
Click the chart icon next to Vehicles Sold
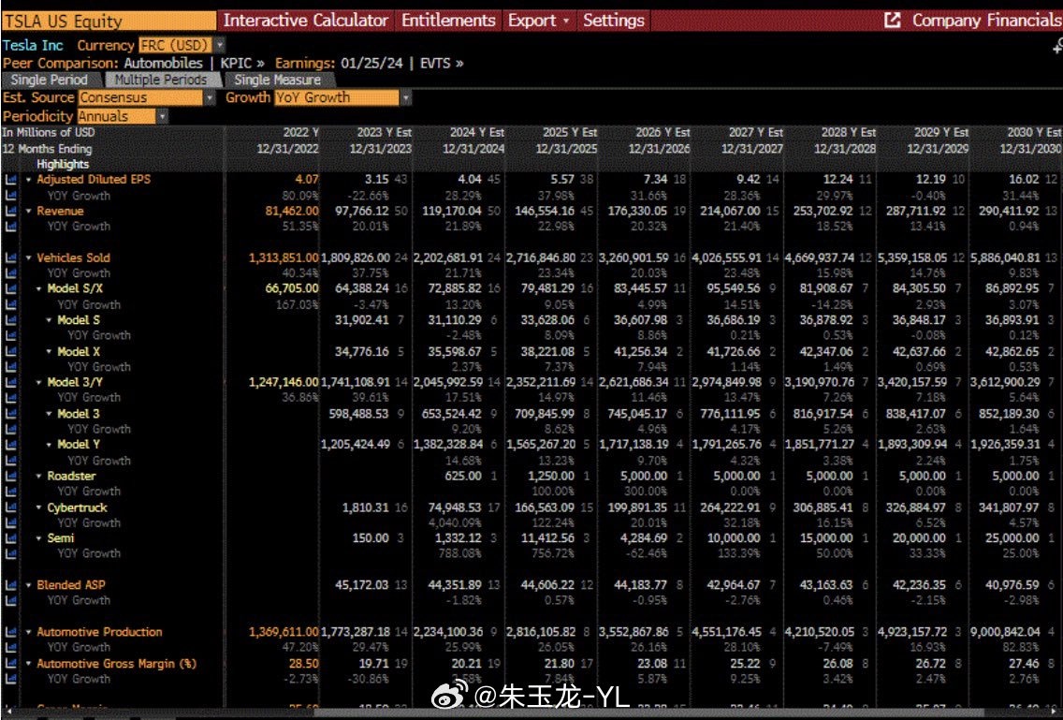pos(10,257)
